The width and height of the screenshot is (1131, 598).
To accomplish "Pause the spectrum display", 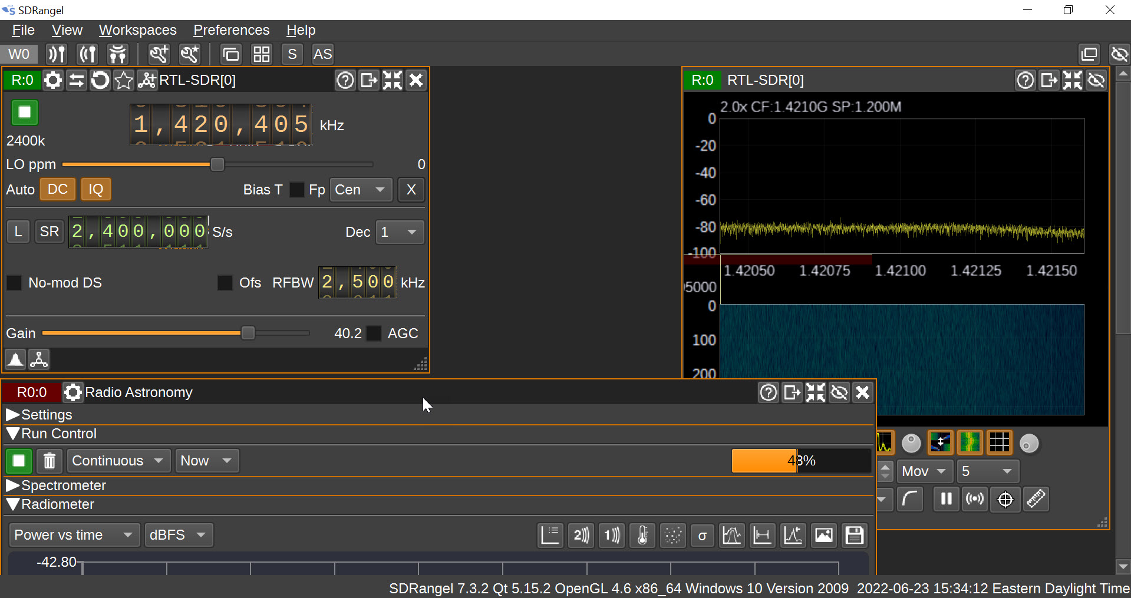I will [946, 499].
